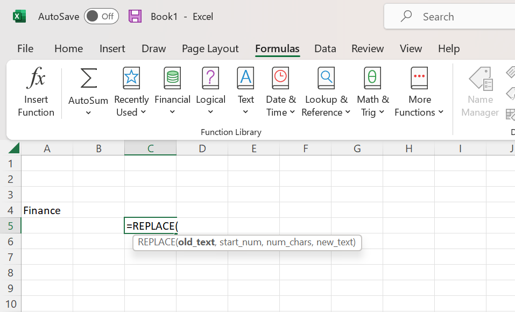This screenshot has height=312, width=515.
Task: Open the Logical functions library
Action: 210,91
